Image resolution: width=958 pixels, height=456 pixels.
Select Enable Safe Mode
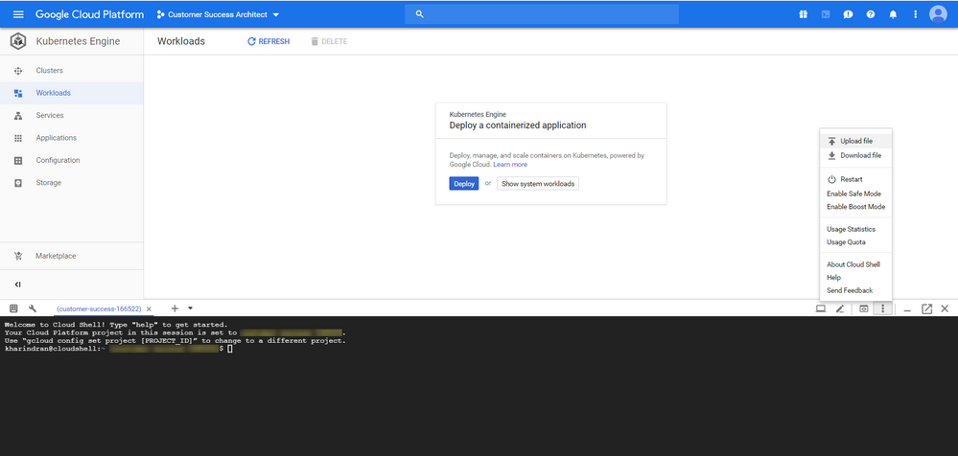(856, 194)
